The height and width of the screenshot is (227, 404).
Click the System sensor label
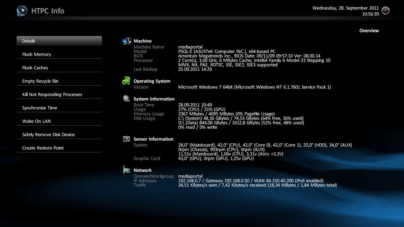click(x=141, y=145)
